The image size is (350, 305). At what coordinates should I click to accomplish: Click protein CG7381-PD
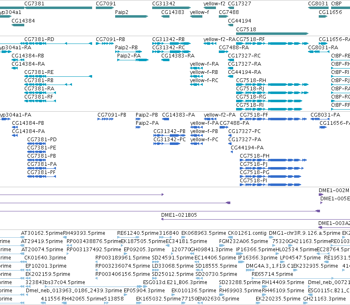42,140
